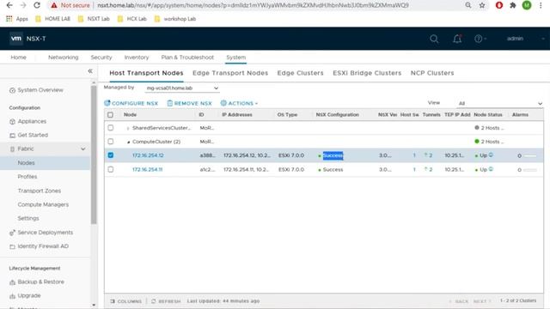Click the CONFIGURE NSX button
Viewport: 550px width, 309px height.
tap(131, 103)
